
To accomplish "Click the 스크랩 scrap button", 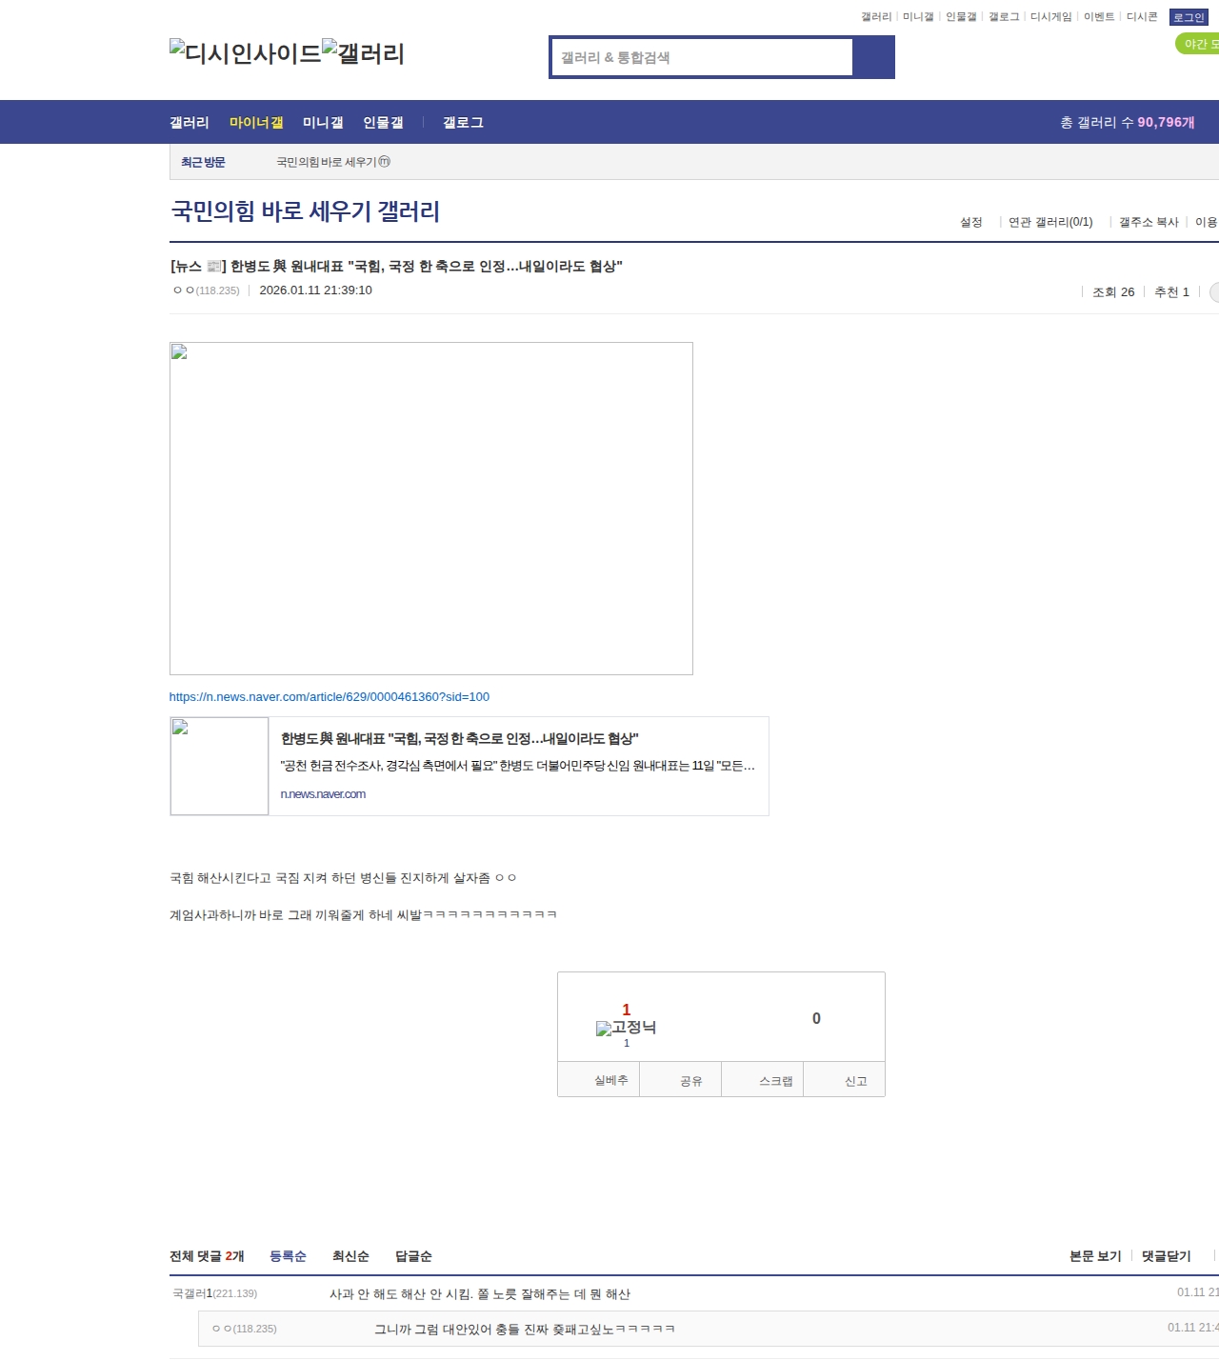I will click(775, 1081).
